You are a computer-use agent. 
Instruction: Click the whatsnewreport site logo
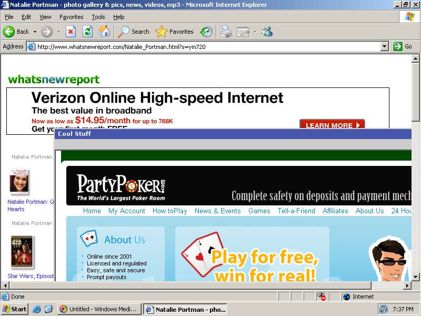(54, 80)
